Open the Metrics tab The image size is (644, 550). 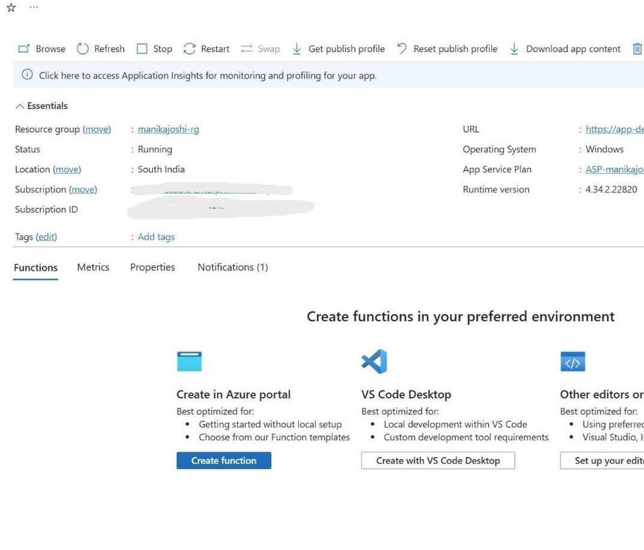[93, 267]
